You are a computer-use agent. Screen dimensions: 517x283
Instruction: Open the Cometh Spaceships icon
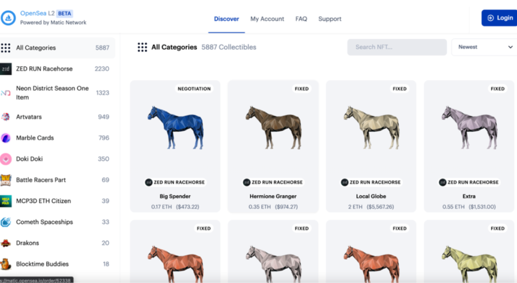click(x=6, y=222)
